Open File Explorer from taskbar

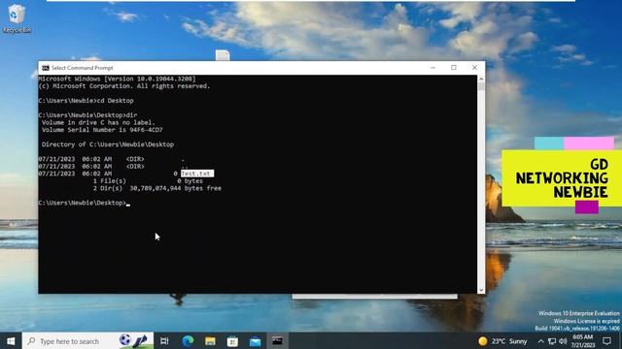tap(210, 340)
